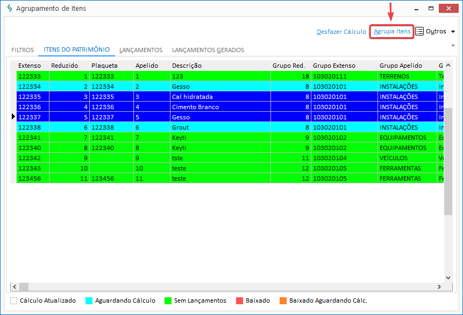Click the "123" description cell

point(220,76)
